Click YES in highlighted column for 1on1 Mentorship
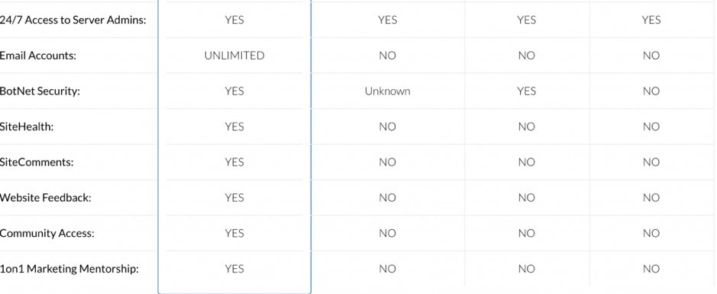Image resolution: width=717 pixels, height=294 pixels. pyautogui.click(x=234, y=269)
